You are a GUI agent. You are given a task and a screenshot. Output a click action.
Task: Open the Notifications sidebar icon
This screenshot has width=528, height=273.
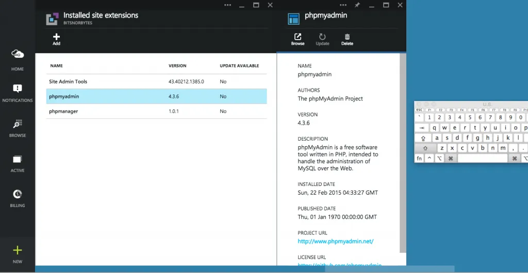point(18,89)
